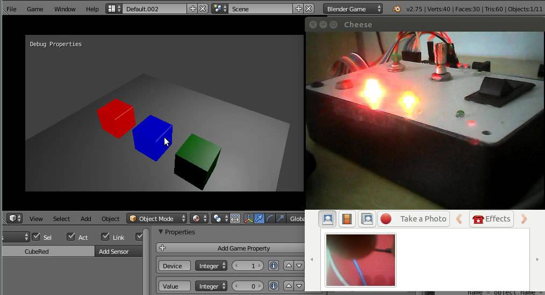
Task: Open the Add Sensor menu
Action: (x=119, y=251)
